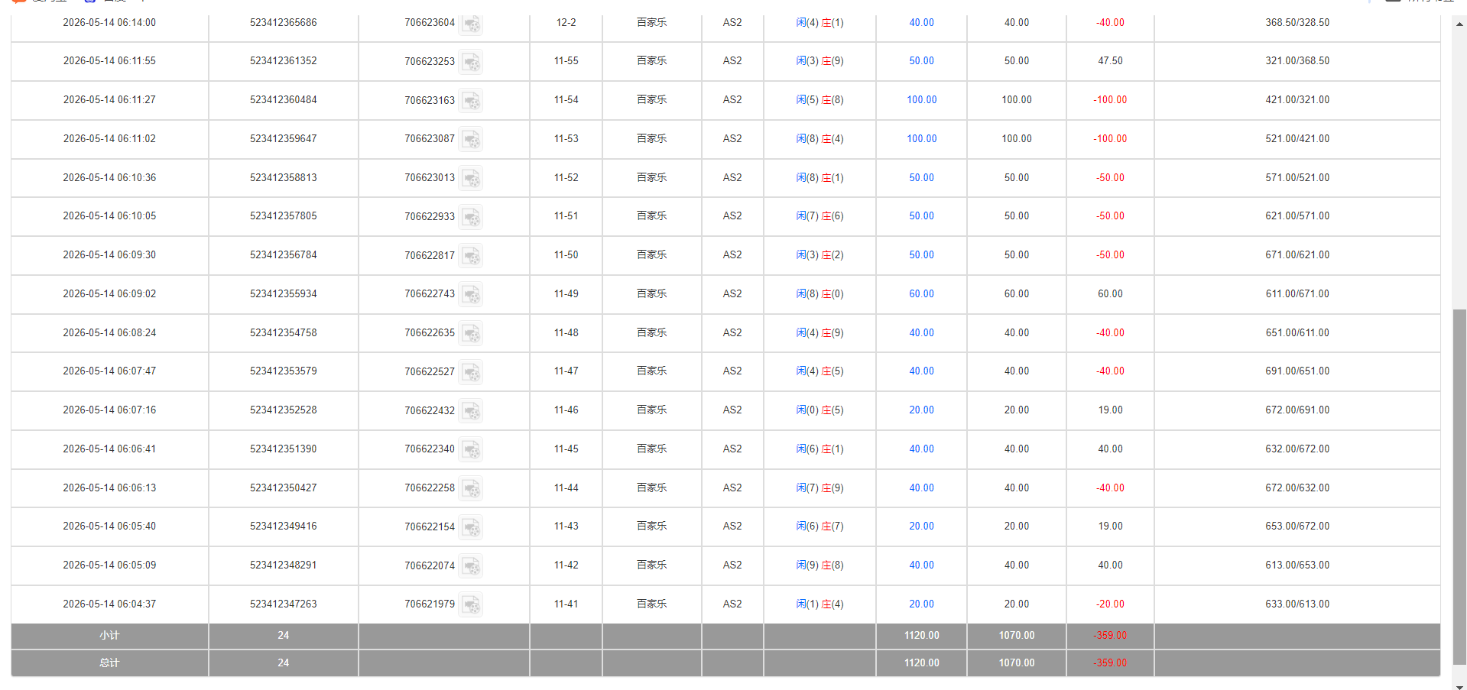Click order number 523412365686
The width and height of the screenshot is (1467, 690).
[283, 23]
